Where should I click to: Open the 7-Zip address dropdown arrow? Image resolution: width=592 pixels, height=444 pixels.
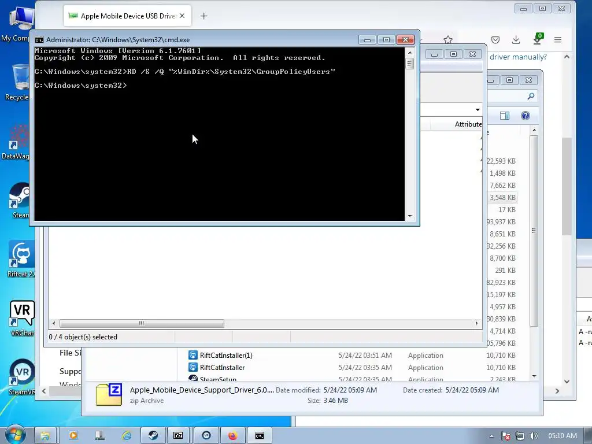click(478, 110)
